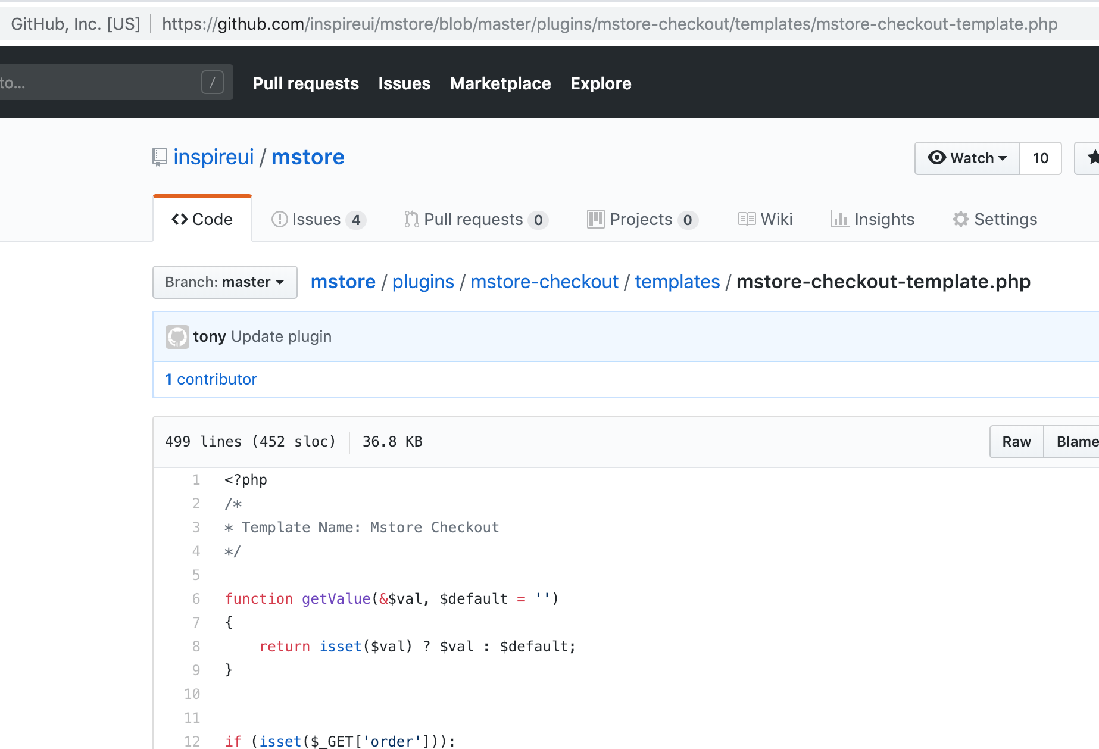Open the Issues repository tab
This screenshot has width=1099, height=749.
pos(318,220)
